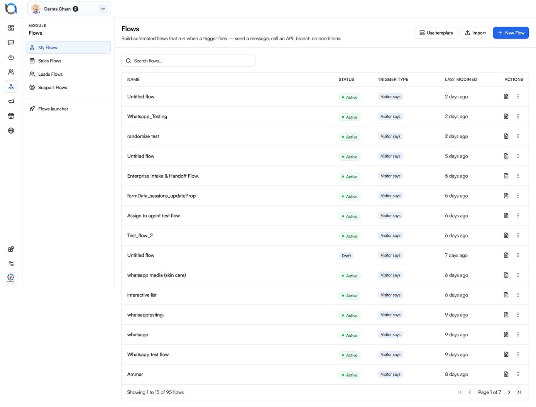Open the Flows launcher
Screen dimensions: 536x407
(68, 109)
